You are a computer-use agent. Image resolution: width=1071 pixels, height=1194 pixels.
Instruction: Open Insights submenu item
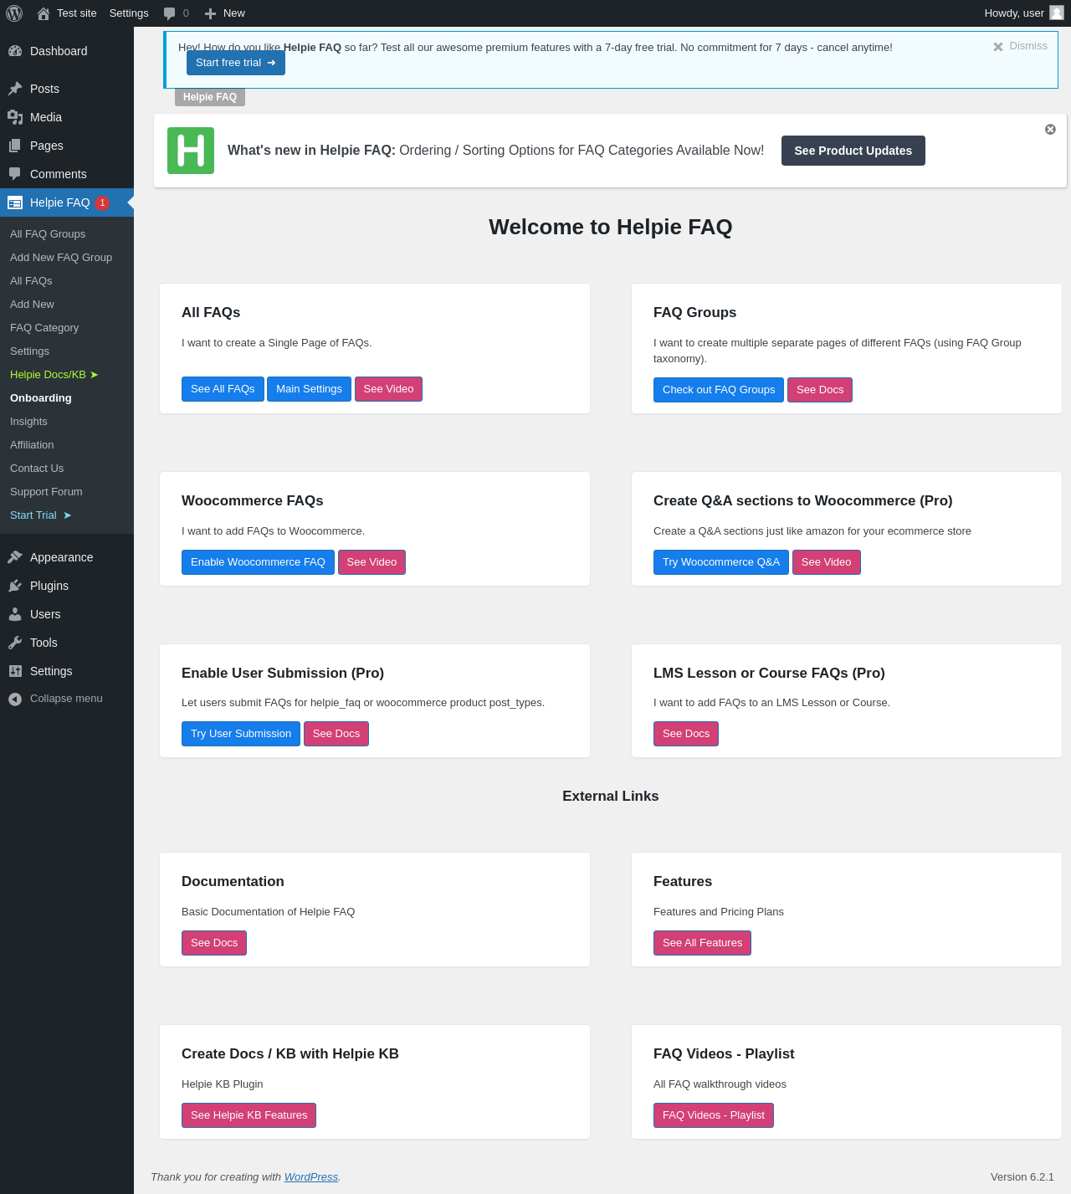[x=28, y=422]
